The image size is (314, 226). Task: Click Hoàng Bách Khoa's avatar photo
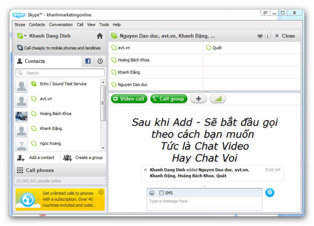click(22, 116)
